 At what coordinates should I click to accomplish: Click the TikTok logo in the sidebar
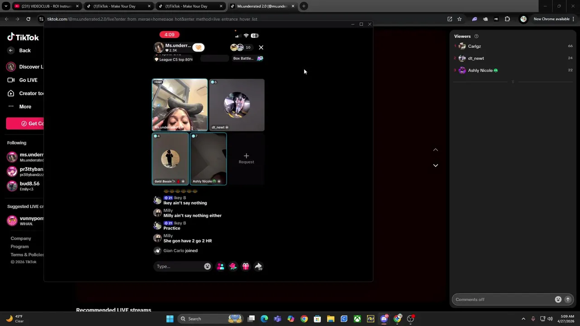point(23,37)
